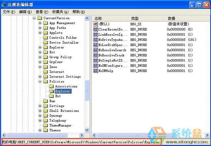Click the (默认) string value icon
Screen dimensions: 211x146
point(95,24)
